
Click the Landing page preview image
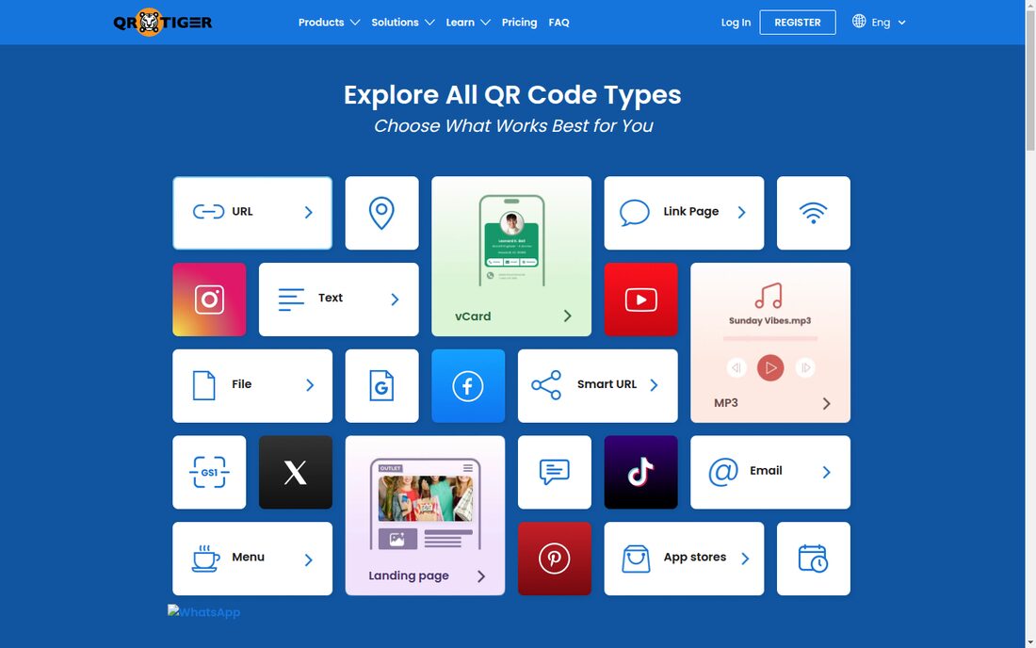click(425, 504)
